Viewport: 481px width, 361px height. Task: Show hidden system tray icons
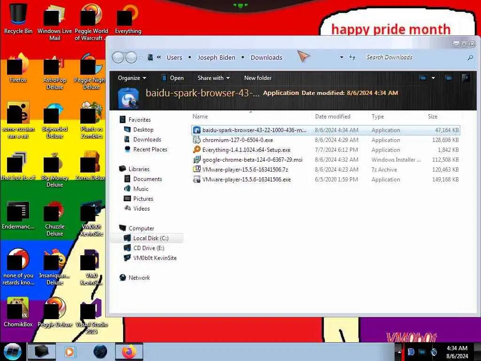[399, 352]
